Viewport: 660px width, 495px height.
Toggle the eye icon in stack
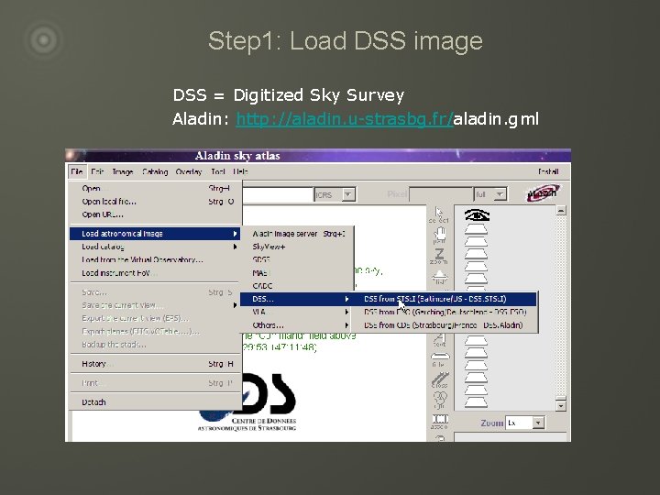[477, 215]
